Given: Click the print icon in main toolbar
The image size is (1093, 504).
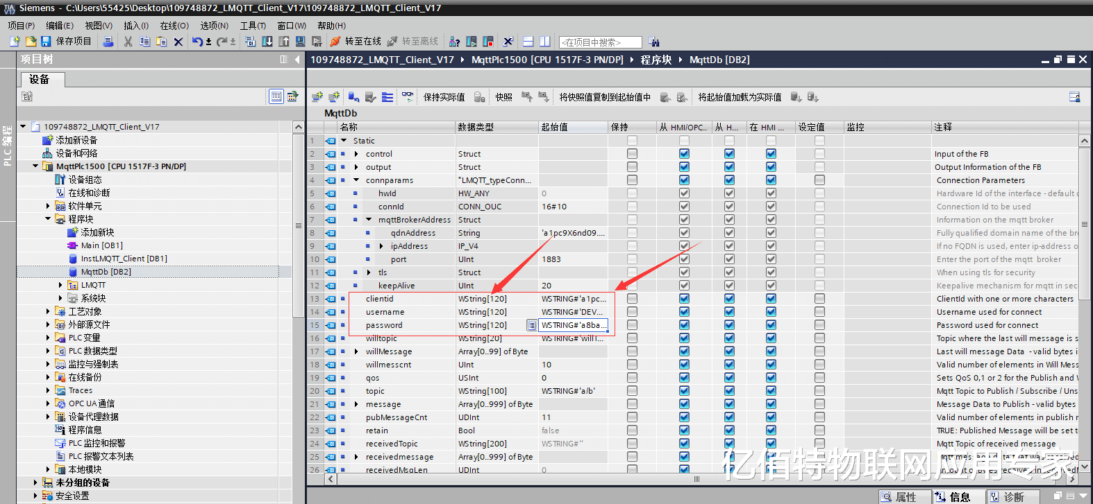Looking at the screenshot, I should pos(108,42).
